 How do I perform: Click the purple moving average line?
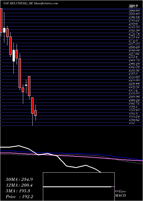[71, 156]
